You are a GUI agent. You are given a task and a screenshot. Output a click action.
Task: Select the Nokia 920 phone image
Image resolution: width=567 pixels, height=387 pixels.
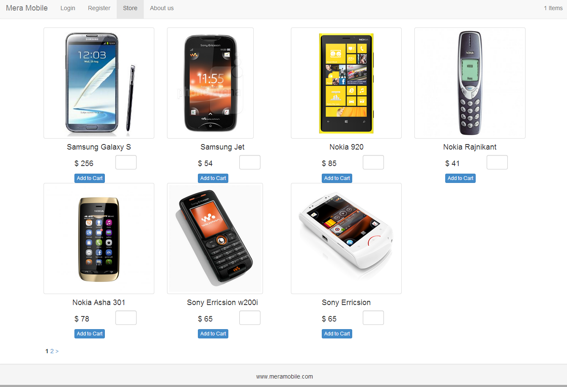coord(346,83)
